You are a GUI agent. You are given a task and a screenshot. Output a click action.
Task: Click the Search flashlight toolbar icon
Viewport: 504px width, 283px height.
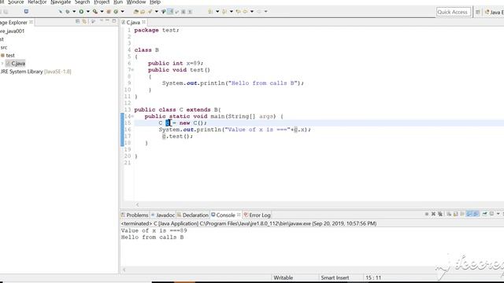tap(150, 12)
